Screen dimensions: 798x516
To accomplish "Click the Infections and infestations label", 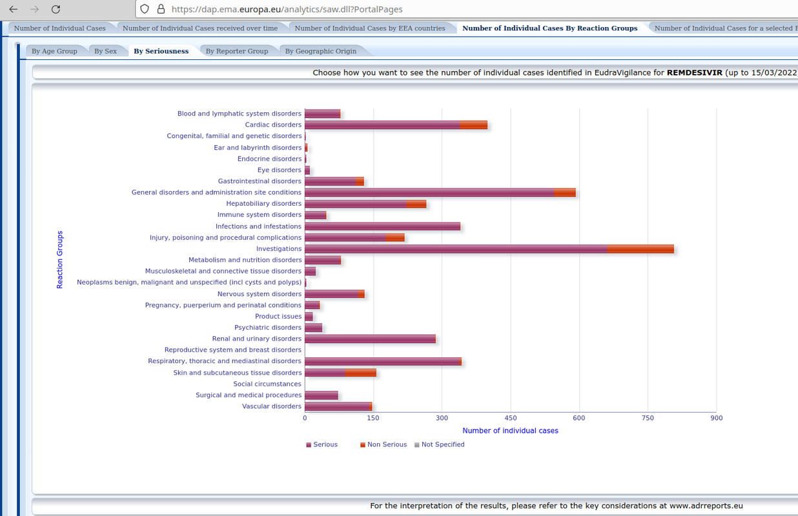I will coord(258,226).
